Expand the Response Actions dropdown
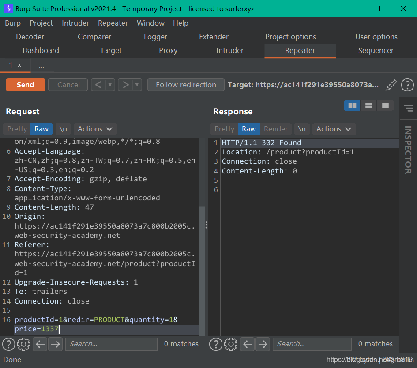This screenshot has height=368, width=417. (334, 129)
